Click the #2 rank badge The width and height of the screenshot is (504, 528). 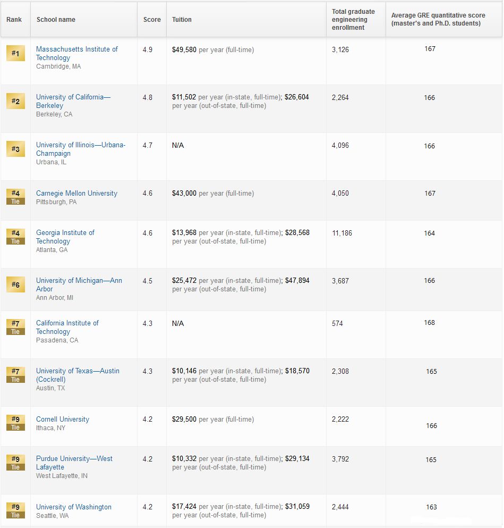point(15,101)
